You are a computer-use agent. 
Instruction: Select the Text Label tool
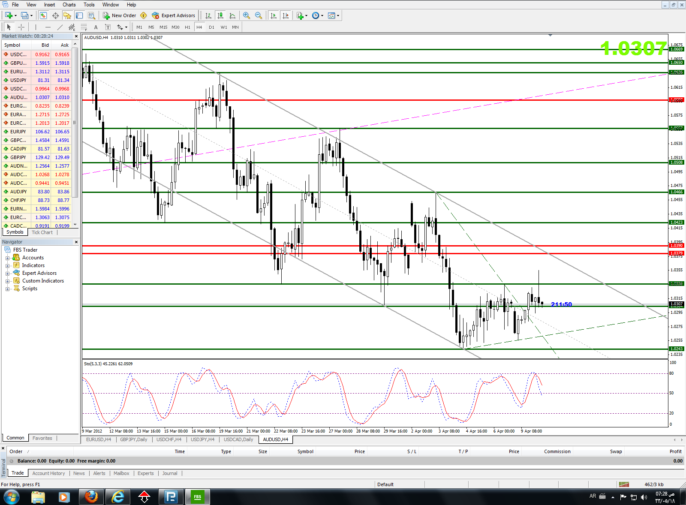pos(108,27)
